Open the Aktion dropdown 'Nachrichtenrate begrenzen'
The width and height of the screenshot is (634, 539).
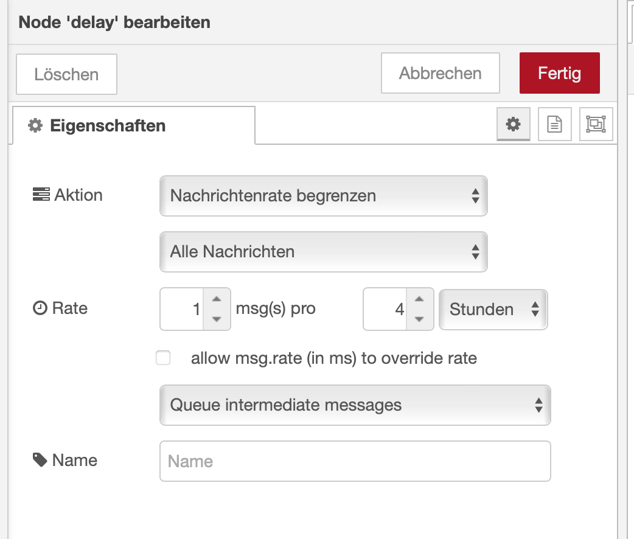[x=323, y=196]
